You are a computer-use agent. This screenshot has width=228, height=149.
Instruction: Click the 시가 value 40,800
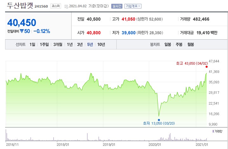pyautogui.click(x=93, y=33)
